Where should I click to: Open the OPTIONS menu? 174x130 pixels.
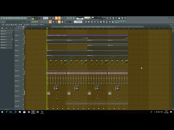pos(18,18)
